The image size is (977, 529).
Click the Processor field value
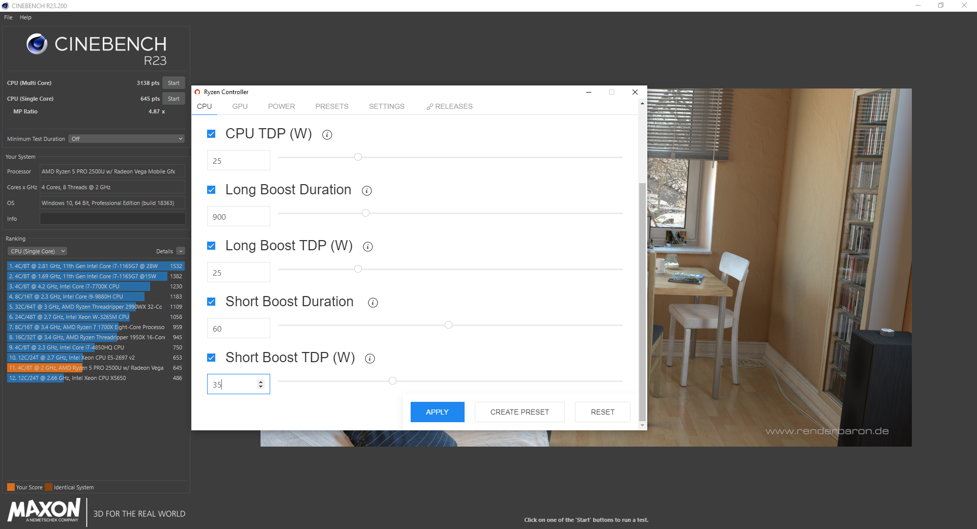tap(112, 171)
